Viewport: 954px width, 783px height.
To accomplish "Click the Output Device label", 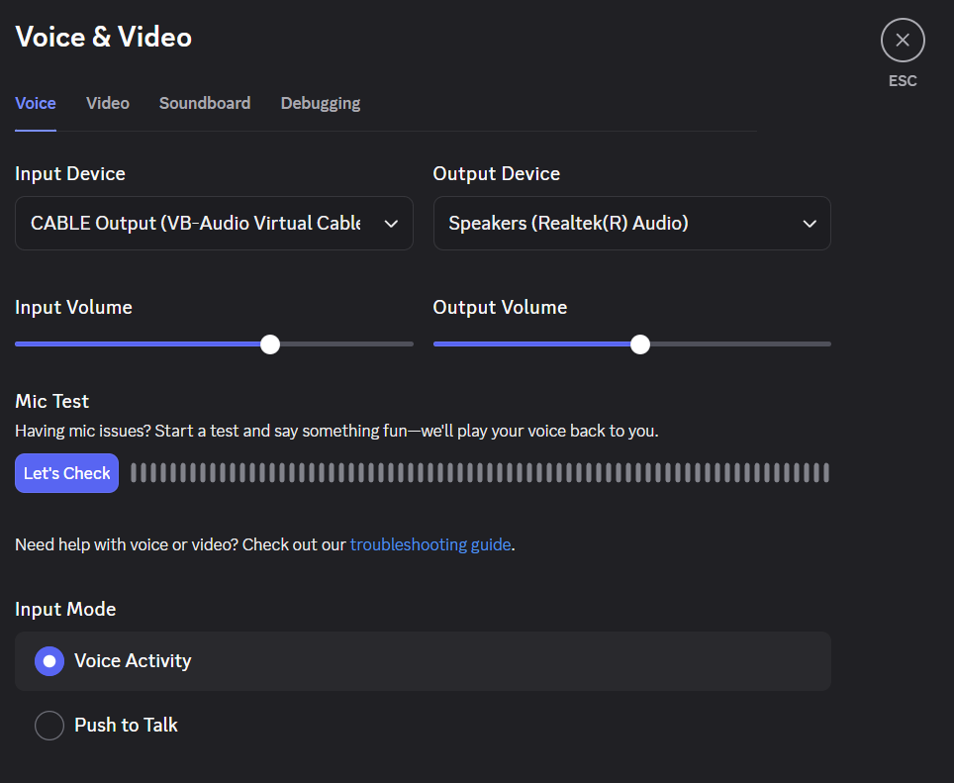I will click(497, 174).
